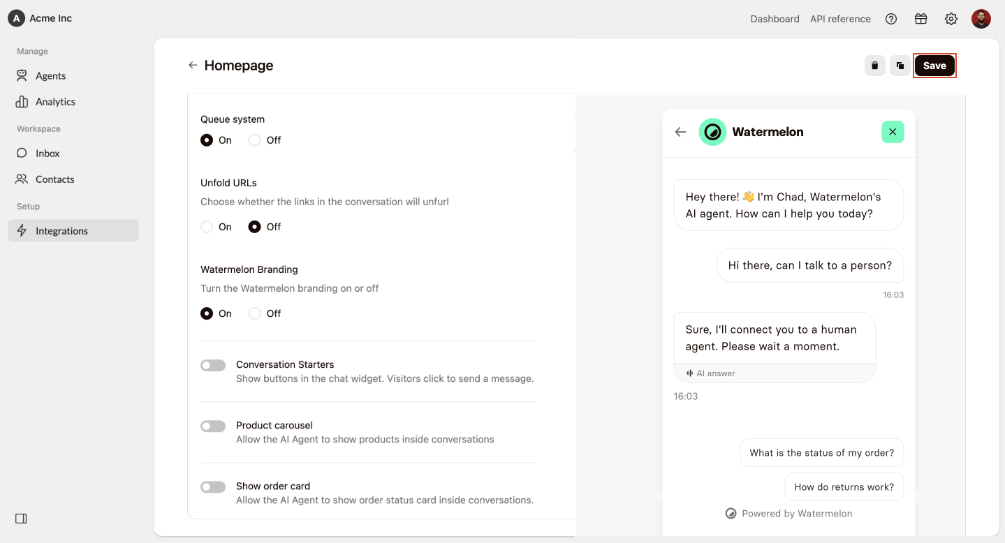
Task: Select On for Unfold URLs
Action: pos(207,227)
